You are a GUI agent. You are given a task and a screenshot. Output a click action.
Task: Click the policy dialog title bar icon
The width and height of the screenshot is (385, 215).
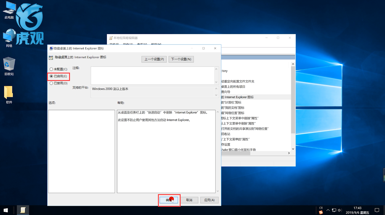pos(51,49)
